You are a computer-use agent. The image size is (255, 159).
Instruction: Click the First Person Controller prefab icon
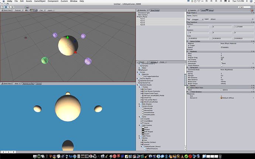[x=143, y=91]
